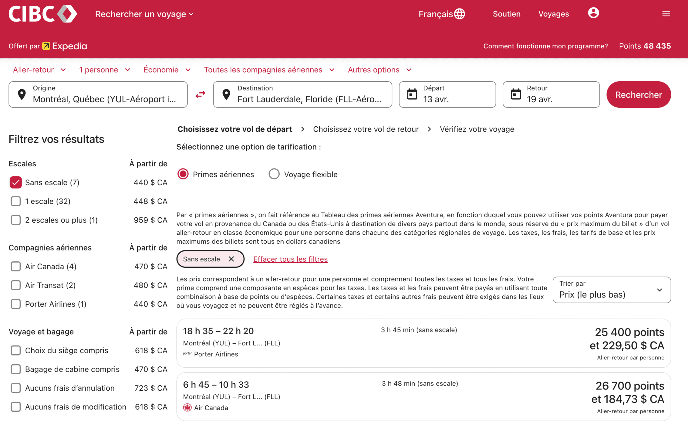Check the Air Canada airline filter
This screenshot has width=688, height=425.
coord(15,267)
